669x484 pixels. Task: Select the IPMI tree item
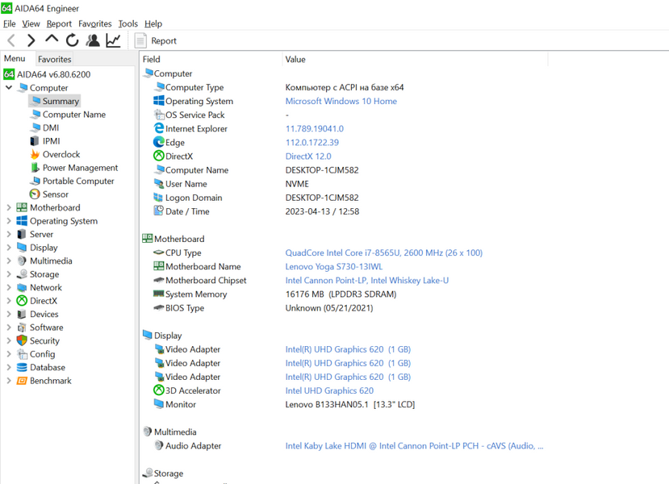point(51,140)
